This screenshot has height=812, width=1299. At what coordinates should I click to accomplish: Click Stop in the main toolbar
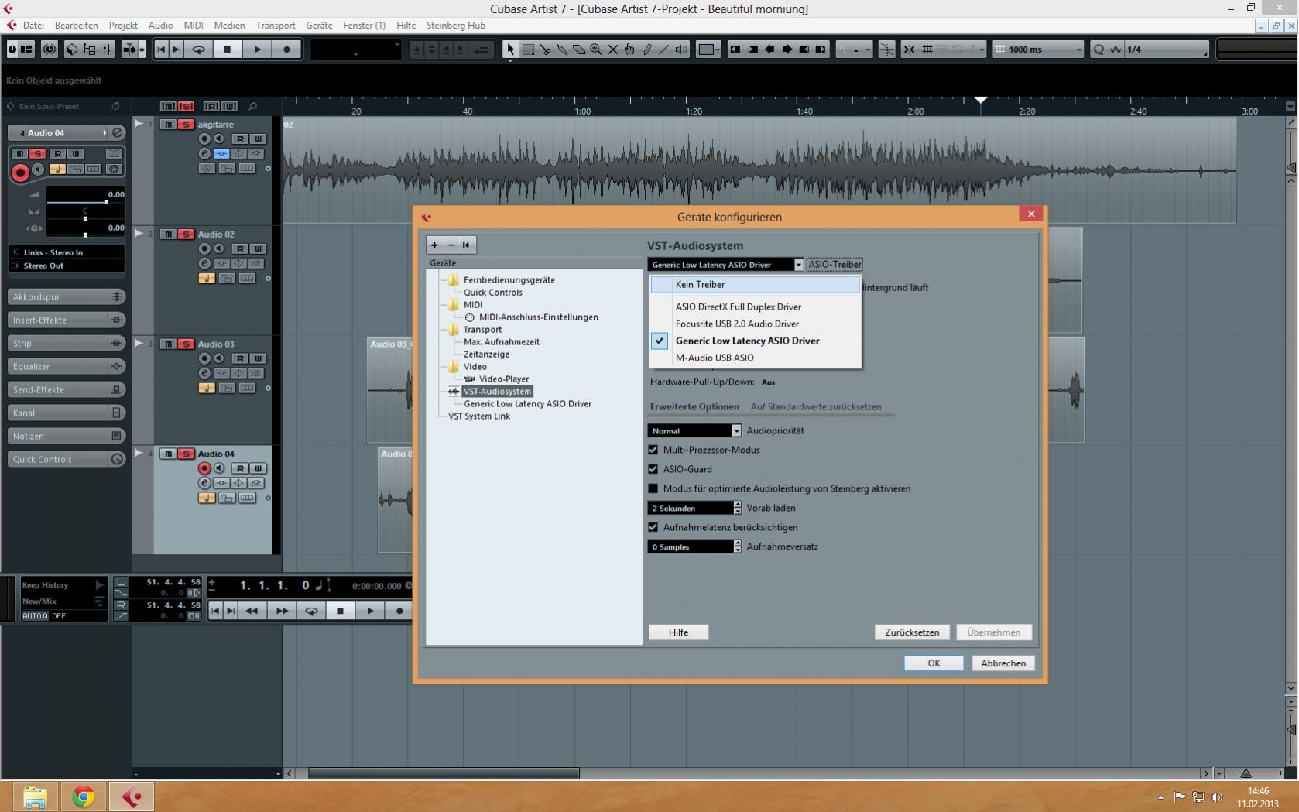(228, 50)
